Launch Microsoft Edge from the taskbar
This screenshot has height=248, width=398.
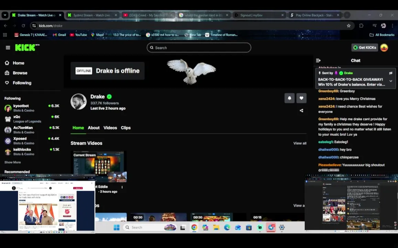point(227,227)
